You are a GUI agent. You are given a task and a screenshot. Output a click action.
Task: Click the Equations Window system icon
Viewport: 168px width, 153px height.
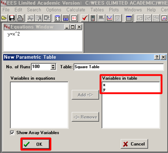pyautogui.click(x=7, y=27)
